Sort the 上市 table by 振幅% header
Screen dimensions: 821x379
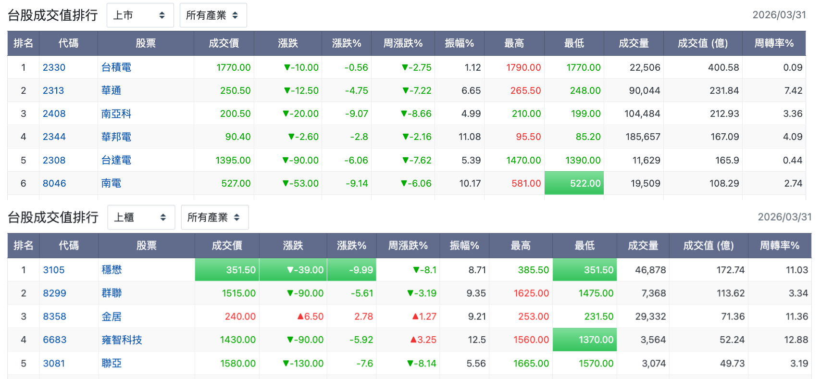[459, 43]
